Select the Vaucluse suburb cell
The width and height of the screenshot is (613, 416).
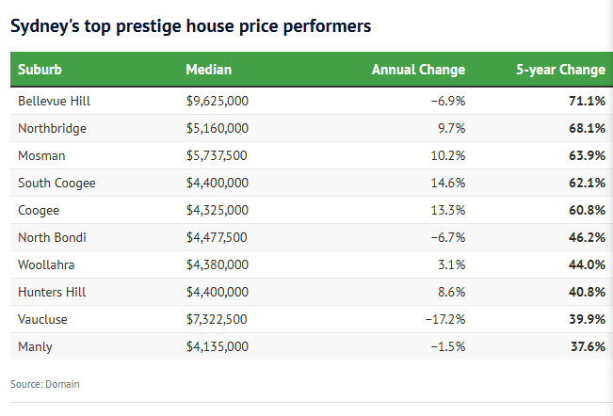(43, 319)
